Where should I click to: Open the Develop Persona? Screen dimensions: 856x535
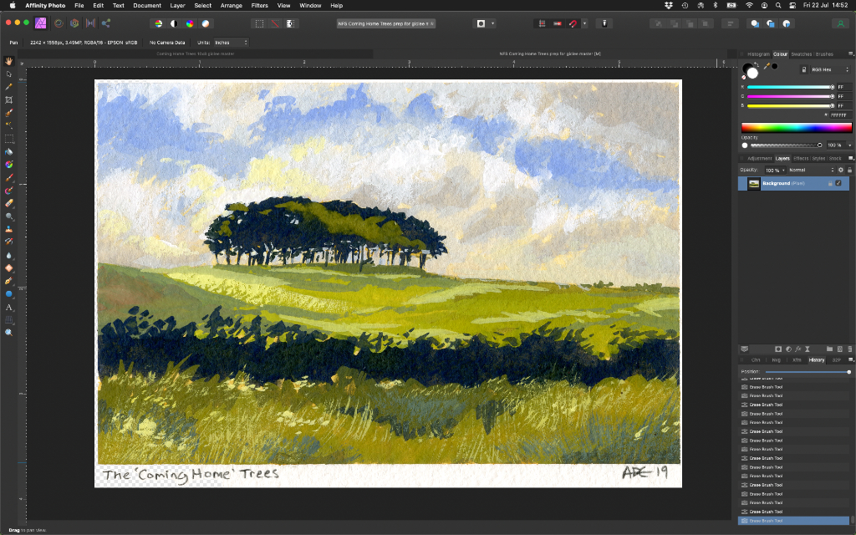74,23
